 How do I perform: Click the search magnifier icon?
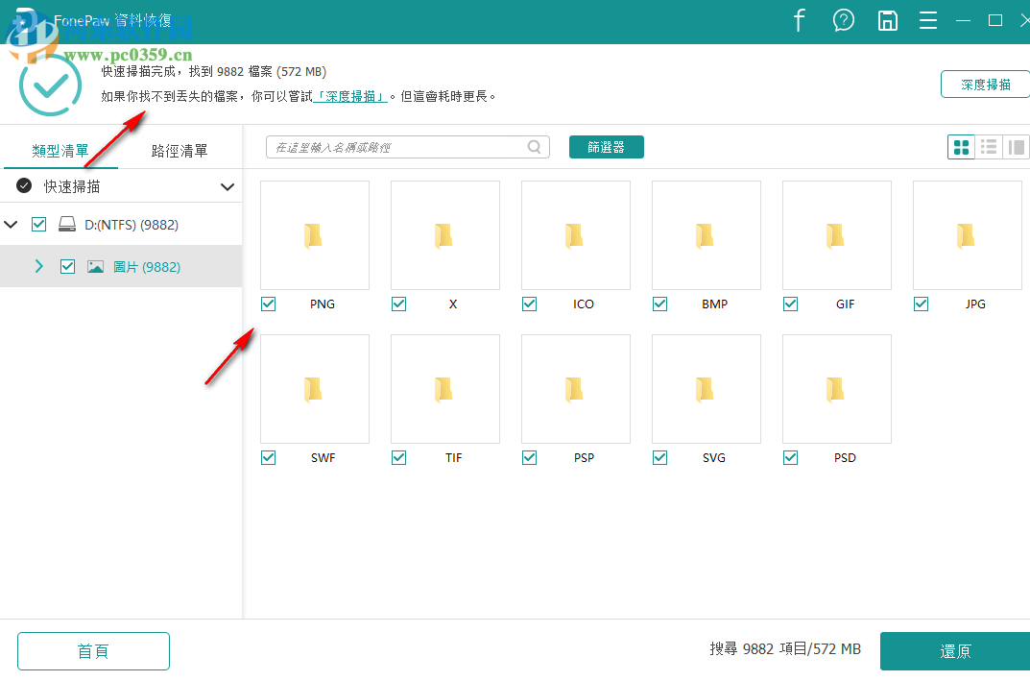[x=534, y=146]
